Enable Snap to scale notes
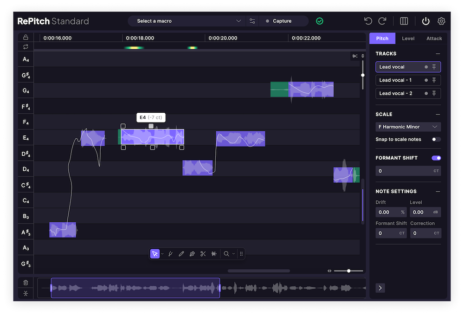The height and width of the screenshot is (316, 464). pyautogui.click(x=436, y=139)
